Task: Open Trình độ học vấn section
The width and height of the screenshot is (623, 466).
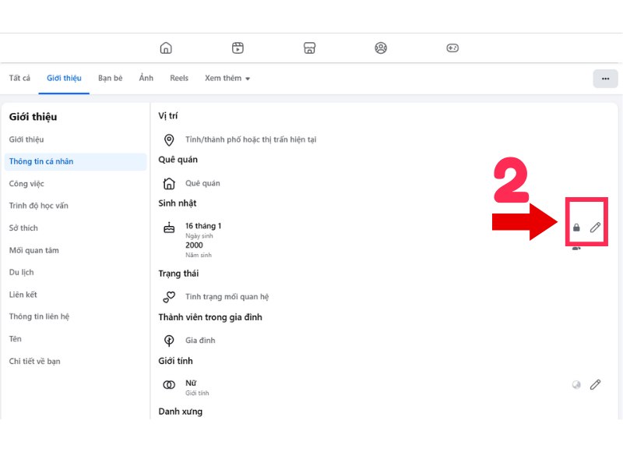Action: coord(38,206)
